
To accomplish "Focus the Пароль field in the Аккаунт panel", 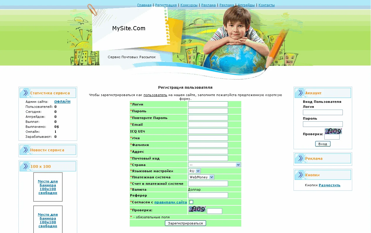I will [x=323, y=124].
